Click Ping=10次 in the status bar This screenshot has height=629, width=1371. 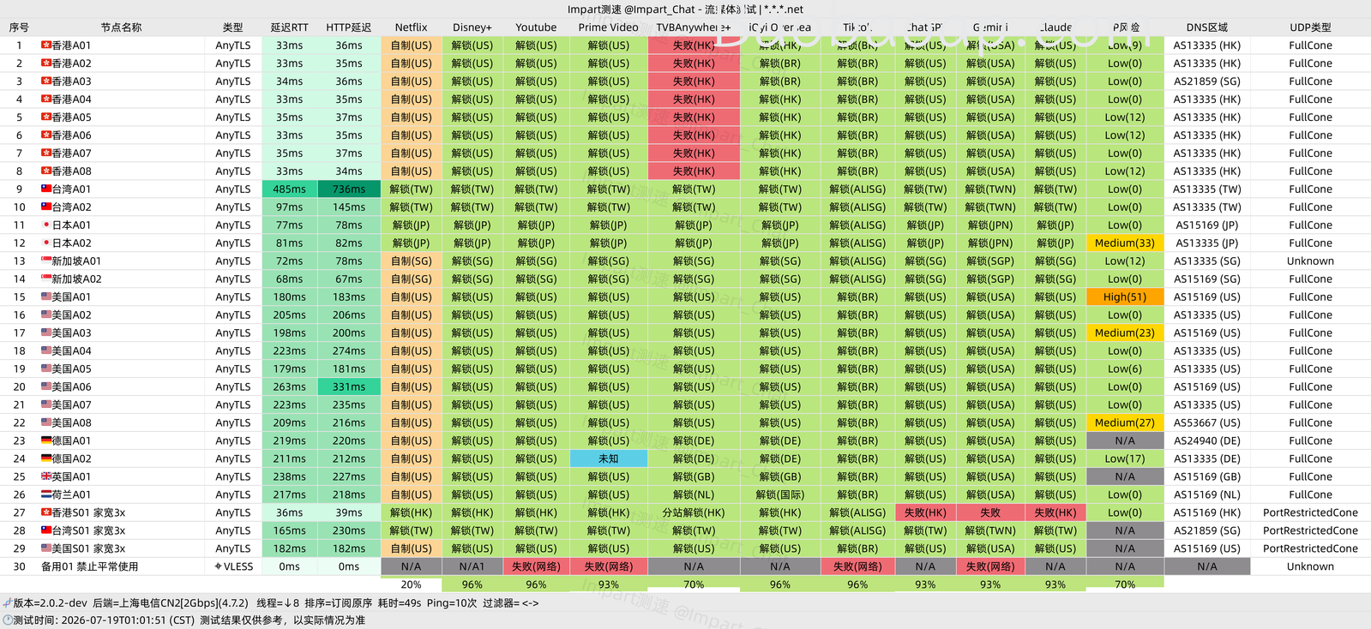452,603
